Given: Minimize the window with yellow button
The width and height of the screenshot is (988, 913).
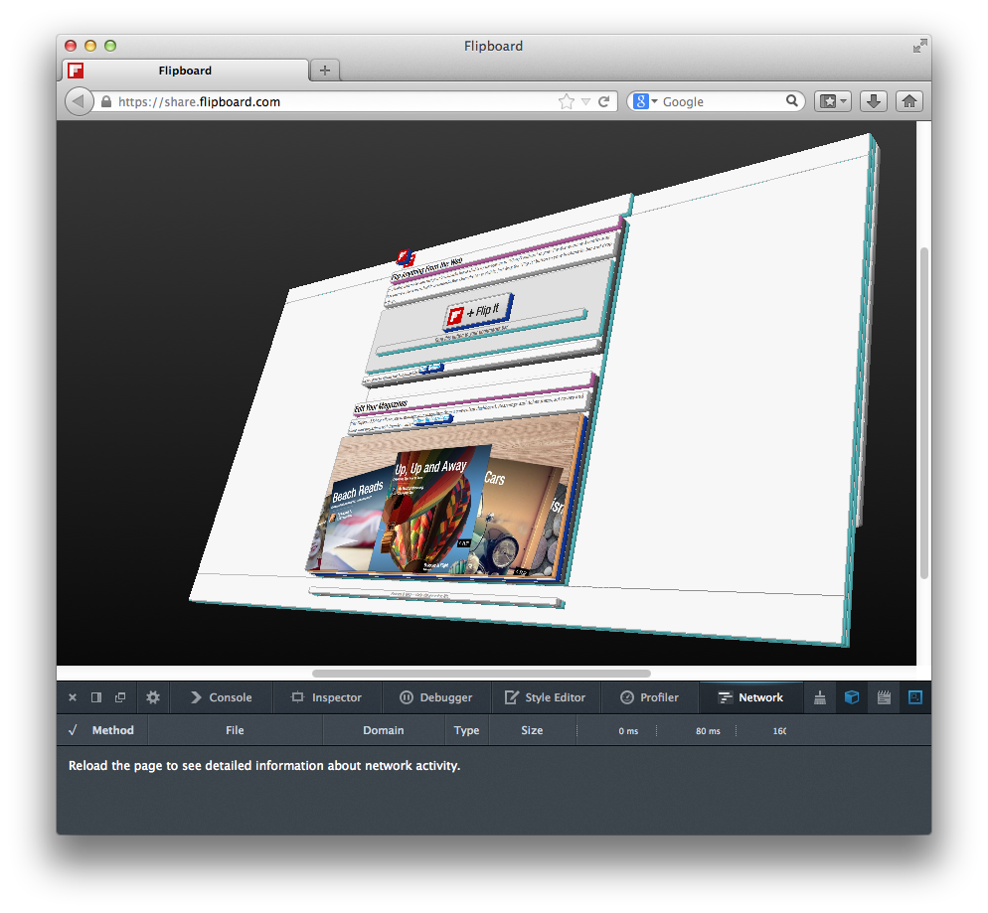Looking at the screenshot, I should tap(90, 46).
